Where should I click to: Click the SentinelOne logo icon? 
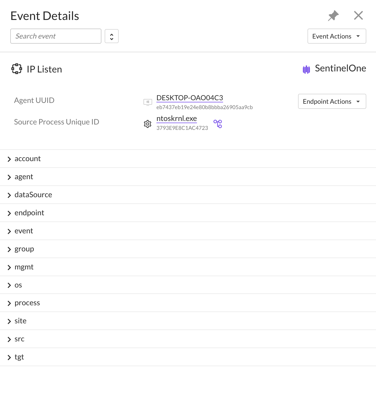coord(306,69)
